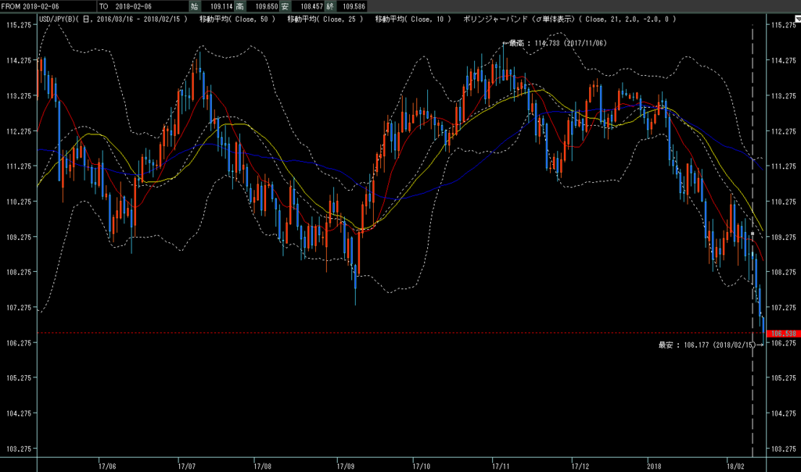Select the low value 108.457
Image resolution: width=801 pixels, height=472 pixels.
(x=311, y=6)
